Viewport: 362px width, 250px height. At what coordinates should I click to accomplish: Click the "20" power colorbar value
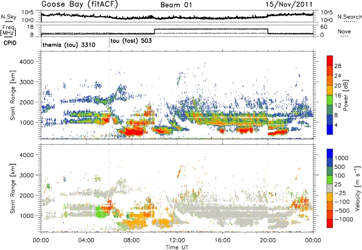[338, 86]
